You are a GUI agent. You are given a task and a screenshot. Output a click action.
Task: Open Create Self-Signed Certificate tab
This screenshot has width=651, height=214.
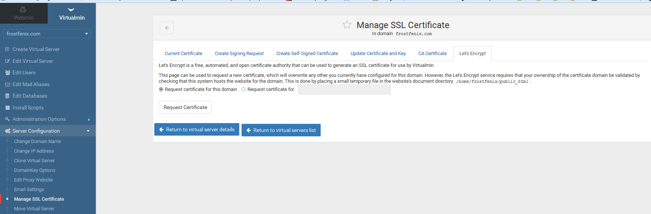(x=307, y=54)
